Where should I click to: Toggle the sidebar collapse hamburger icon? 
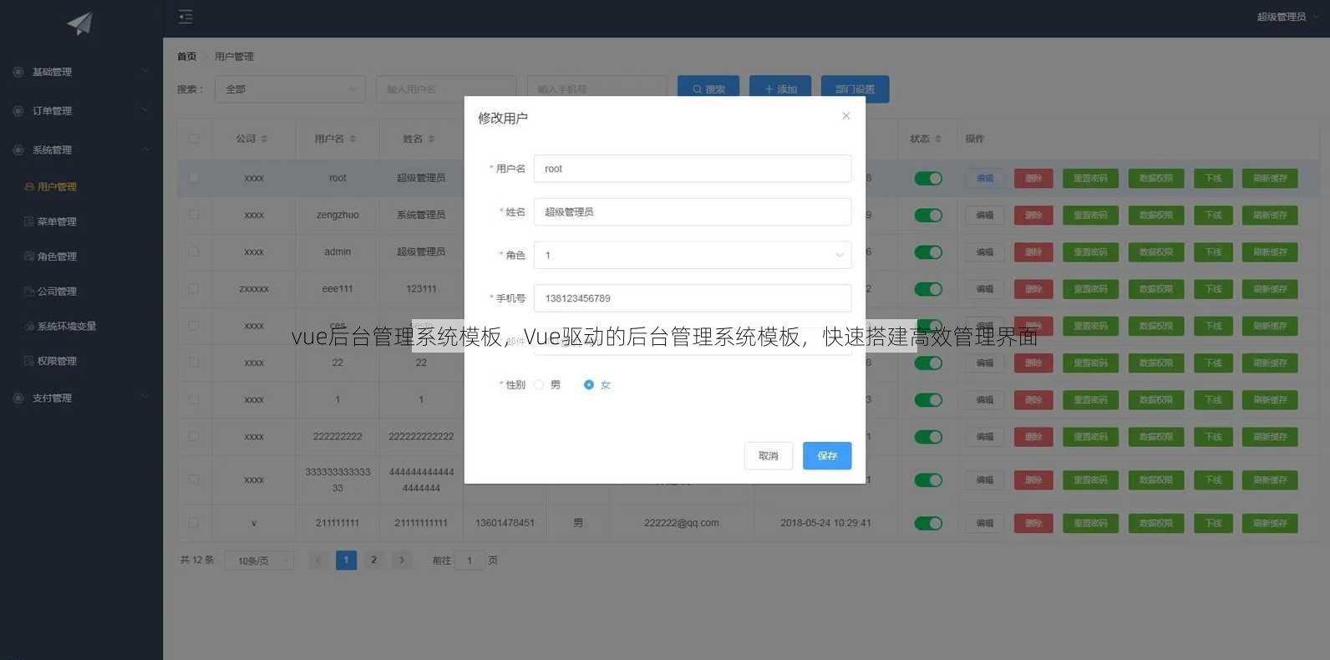(185, 17)
